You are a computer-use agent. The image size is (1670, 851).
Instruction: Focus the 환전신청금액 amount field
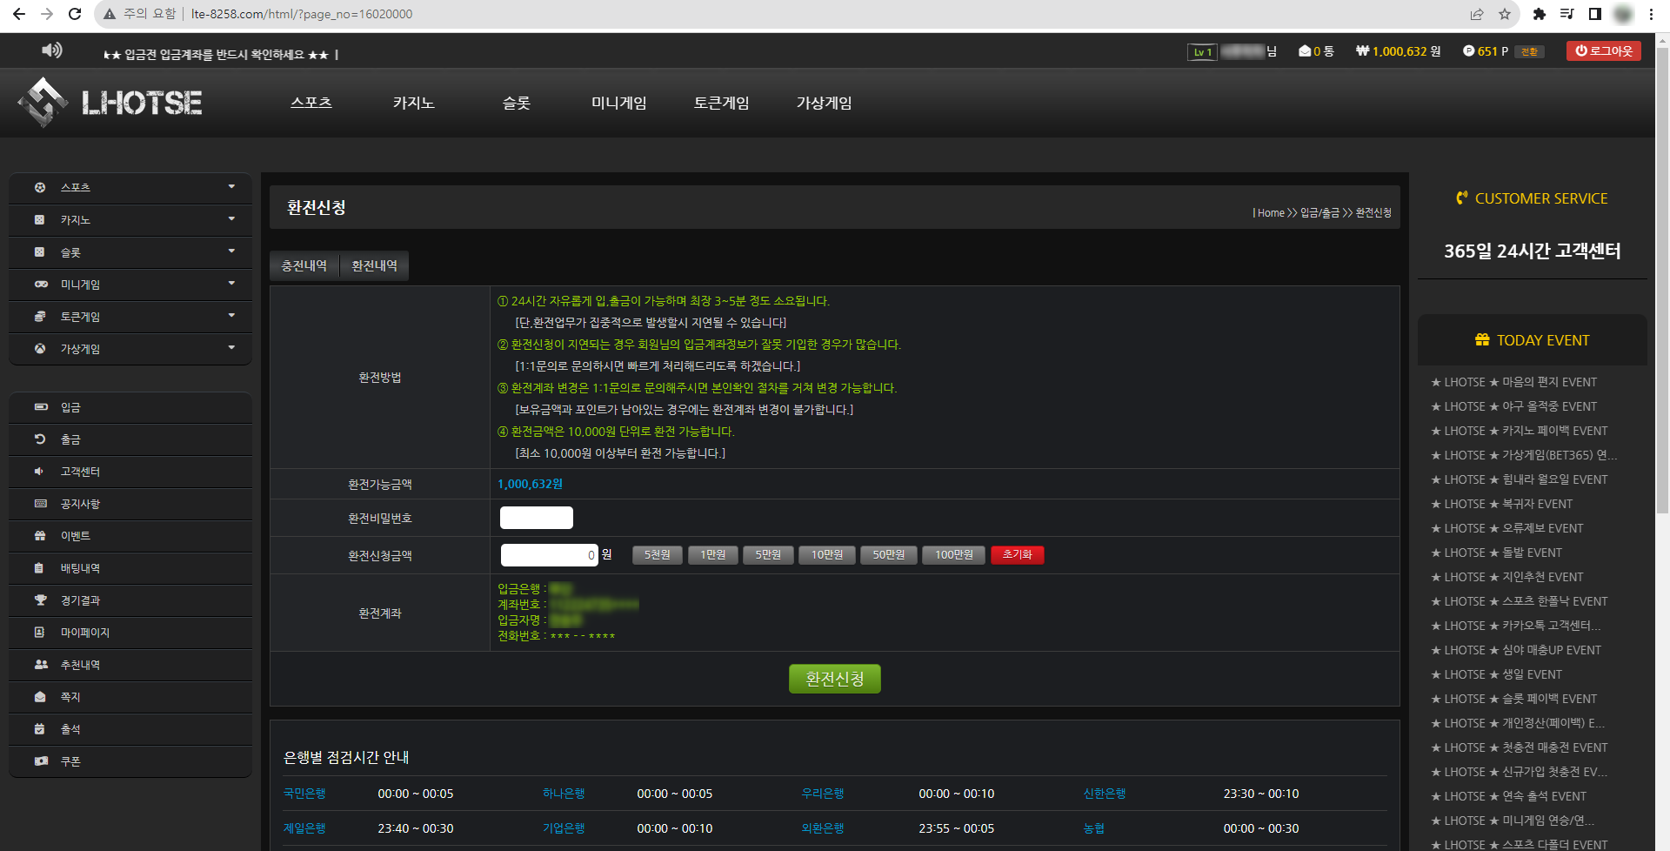point(550,555)
